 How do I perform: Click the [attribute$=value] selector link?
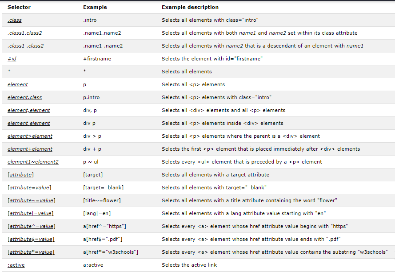(31, 239)
